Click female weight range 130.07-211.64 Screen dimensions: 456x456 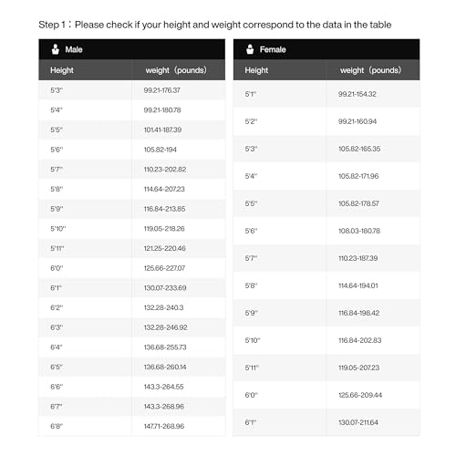click(x=358, y=422)
